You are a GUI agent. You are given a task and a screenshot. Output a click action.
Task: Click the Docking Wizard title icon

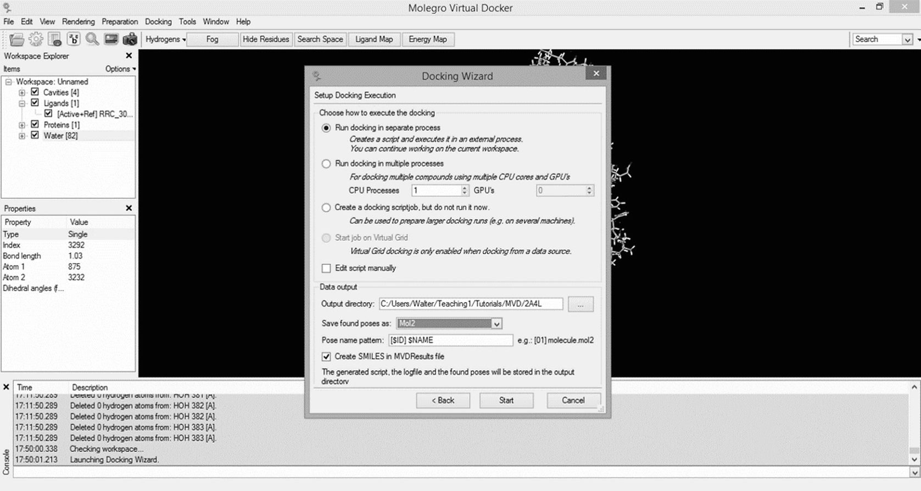(317, 76)
